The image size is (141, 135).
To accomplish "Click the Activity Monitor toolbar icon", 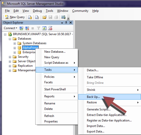I will tap(63, 17).
